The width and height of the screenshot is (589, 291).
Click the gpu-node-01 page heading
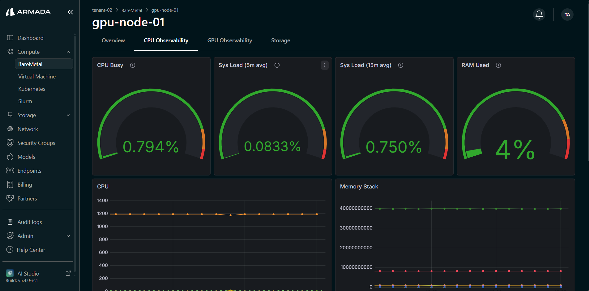128,22
